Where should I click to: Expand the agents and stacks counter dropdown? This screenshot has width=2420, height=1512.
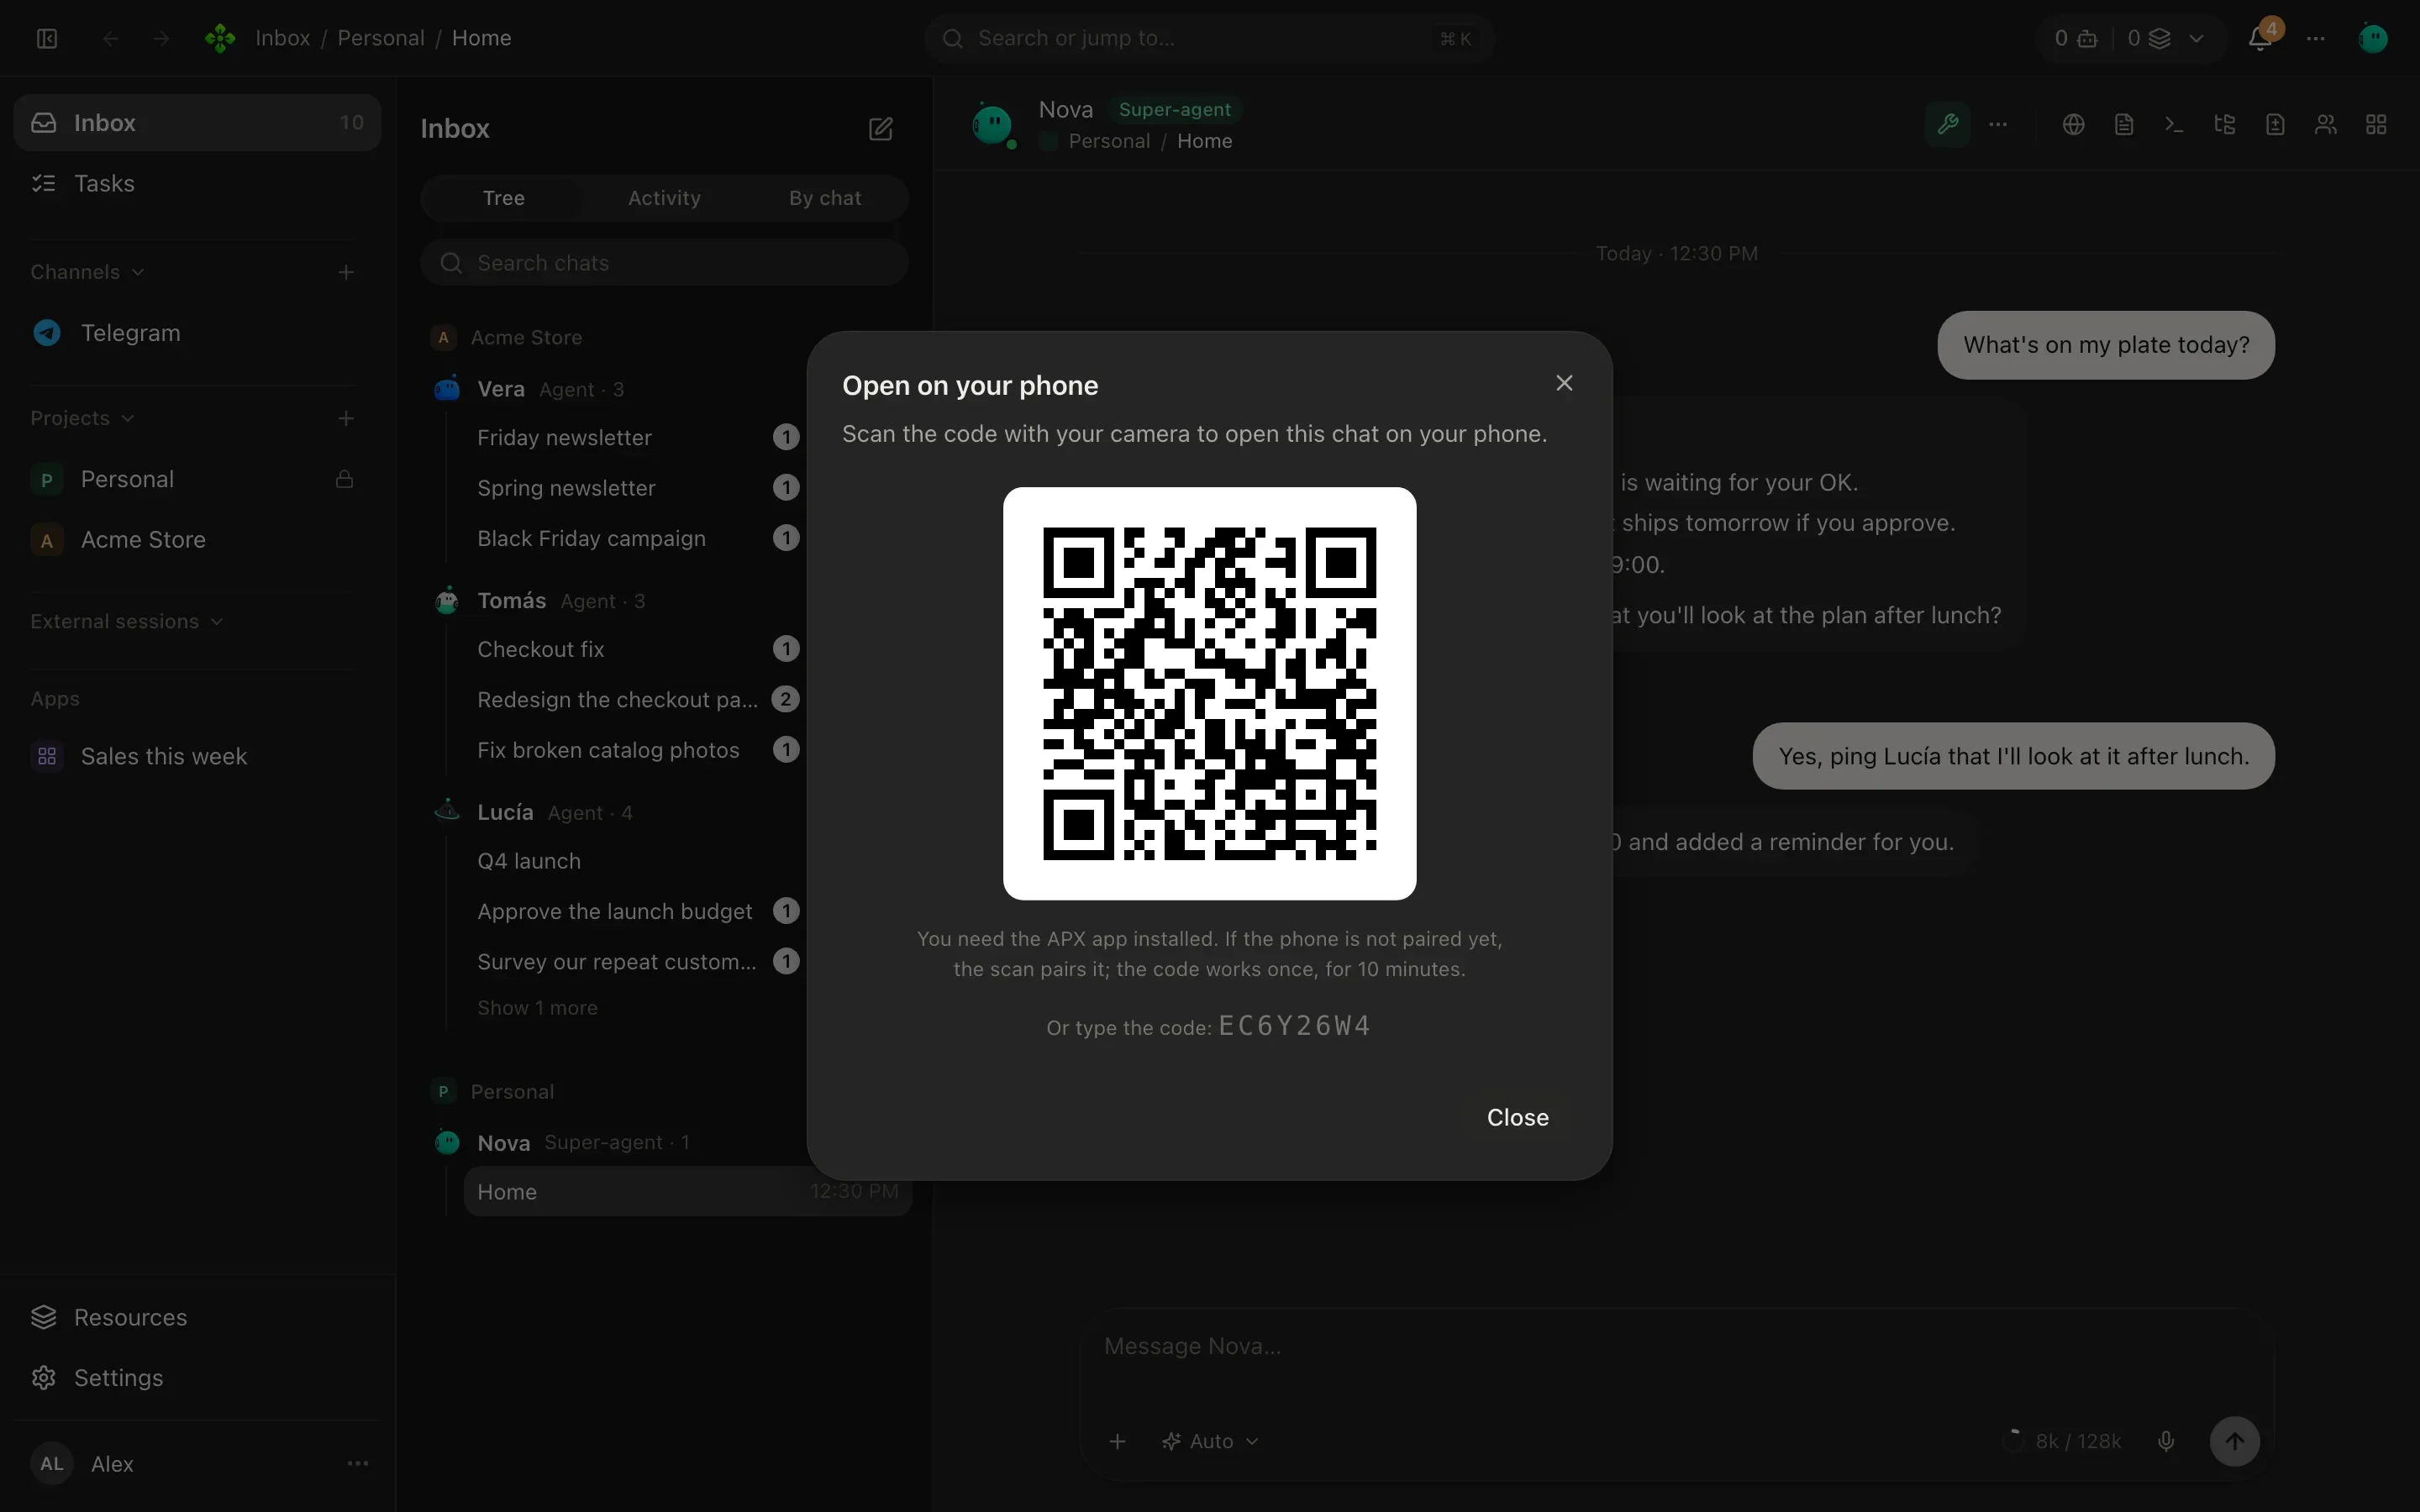[x=2197, y=38]
